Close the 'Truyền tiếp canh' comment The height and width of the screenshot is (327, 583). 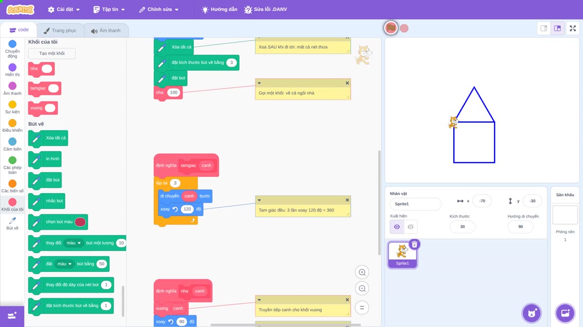click(347, 300)
